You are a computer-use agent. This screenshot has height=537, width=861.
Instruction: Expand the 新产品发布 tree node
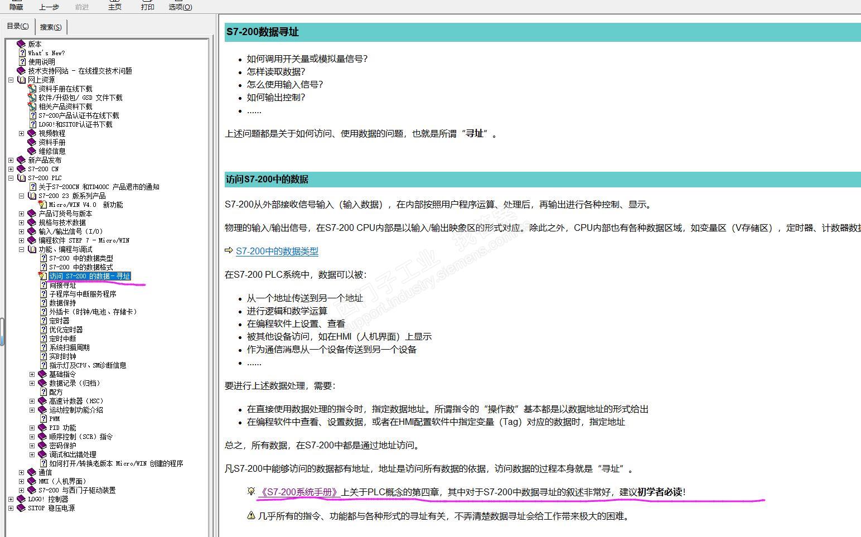point(11,160)
